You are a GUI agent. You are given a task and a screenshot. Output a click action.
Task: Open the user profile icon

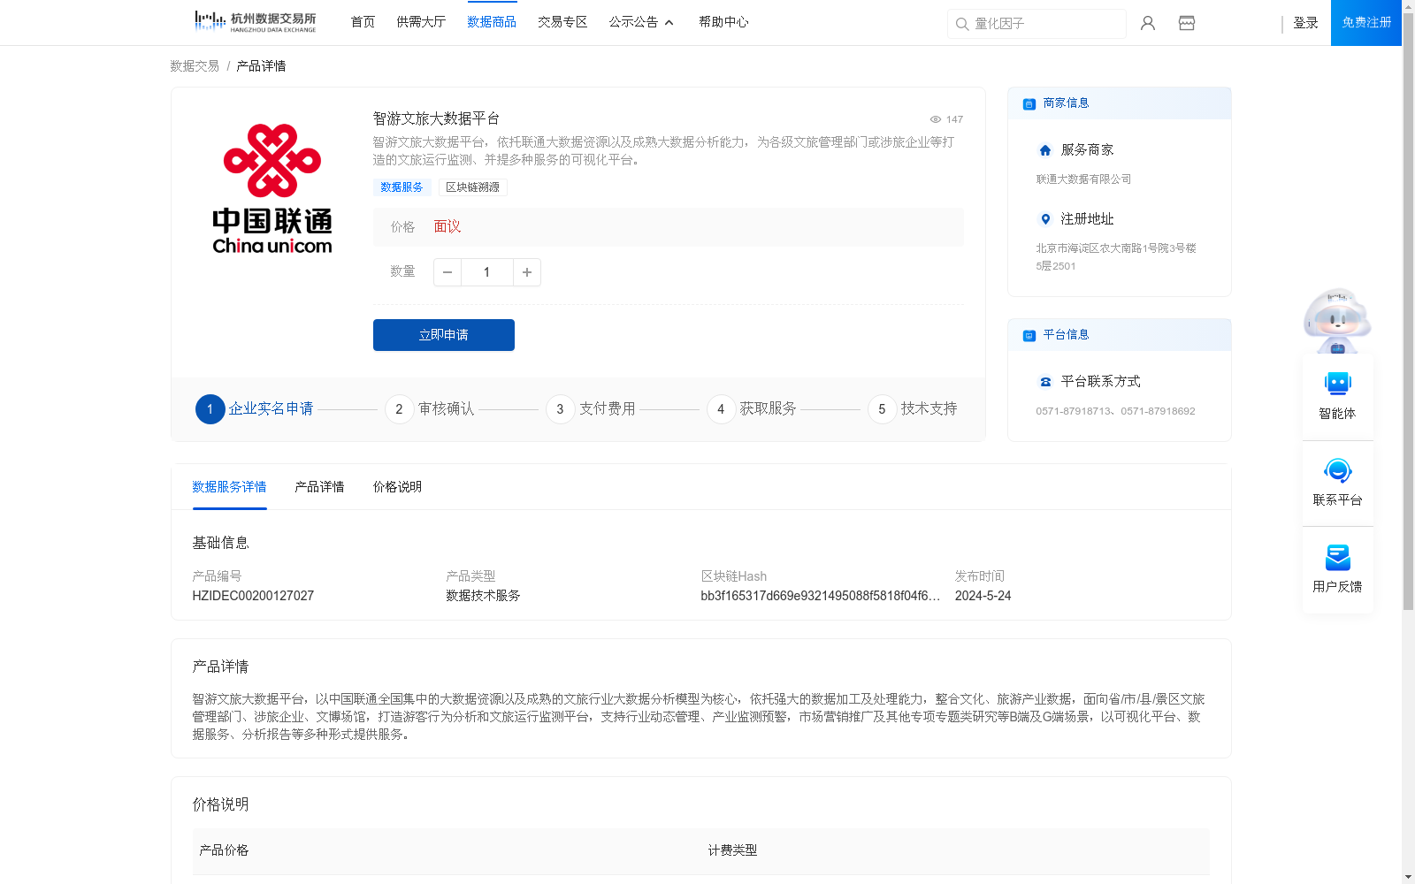1148,23
